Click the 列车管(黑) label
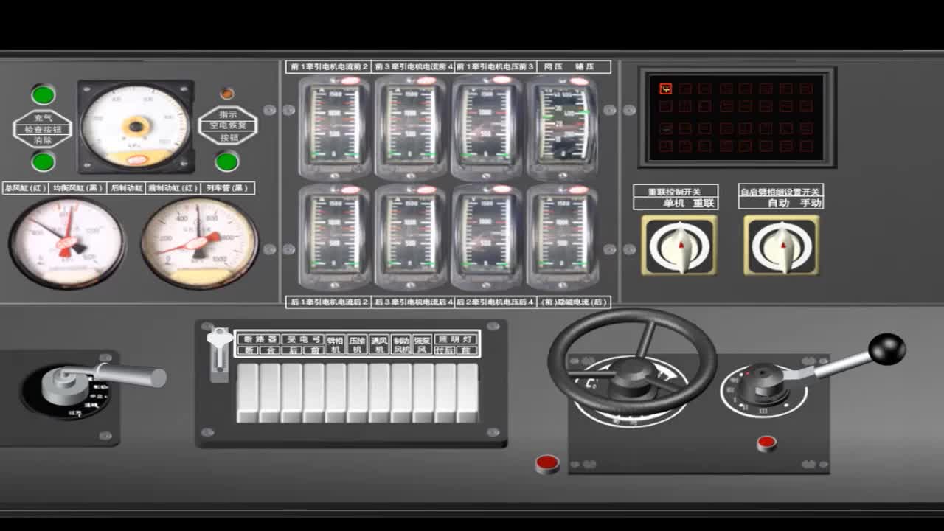This screenshot has height=531, width=944. coord(227,189)
